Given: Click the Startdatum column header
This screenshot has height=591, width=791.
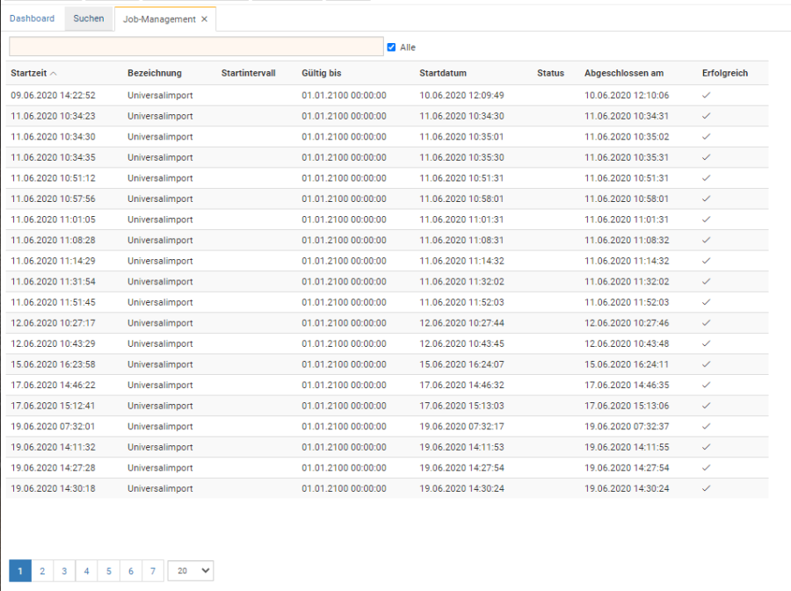Looking at the screenshot, I should click(x=443, y=73).
